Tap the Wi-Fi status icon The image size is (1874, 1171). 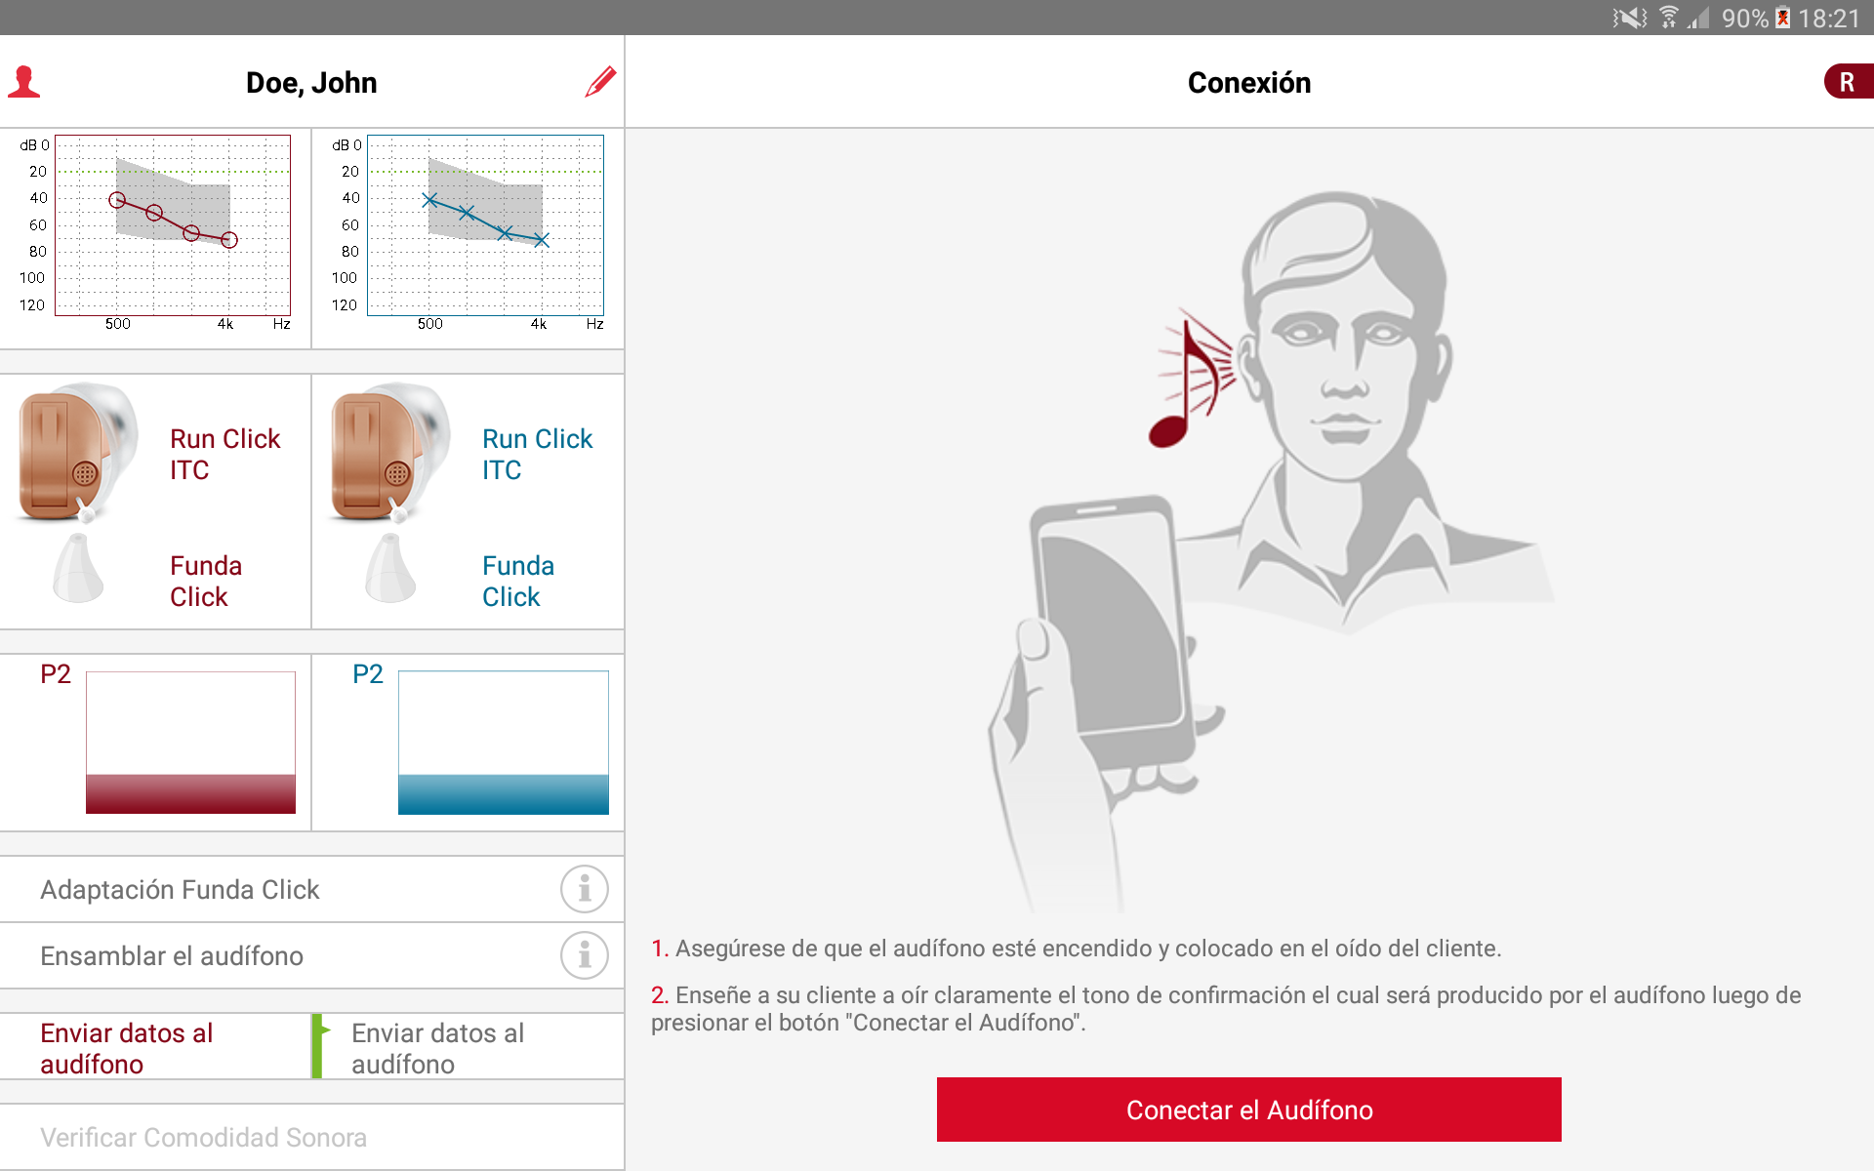[x=1669, y=18]
